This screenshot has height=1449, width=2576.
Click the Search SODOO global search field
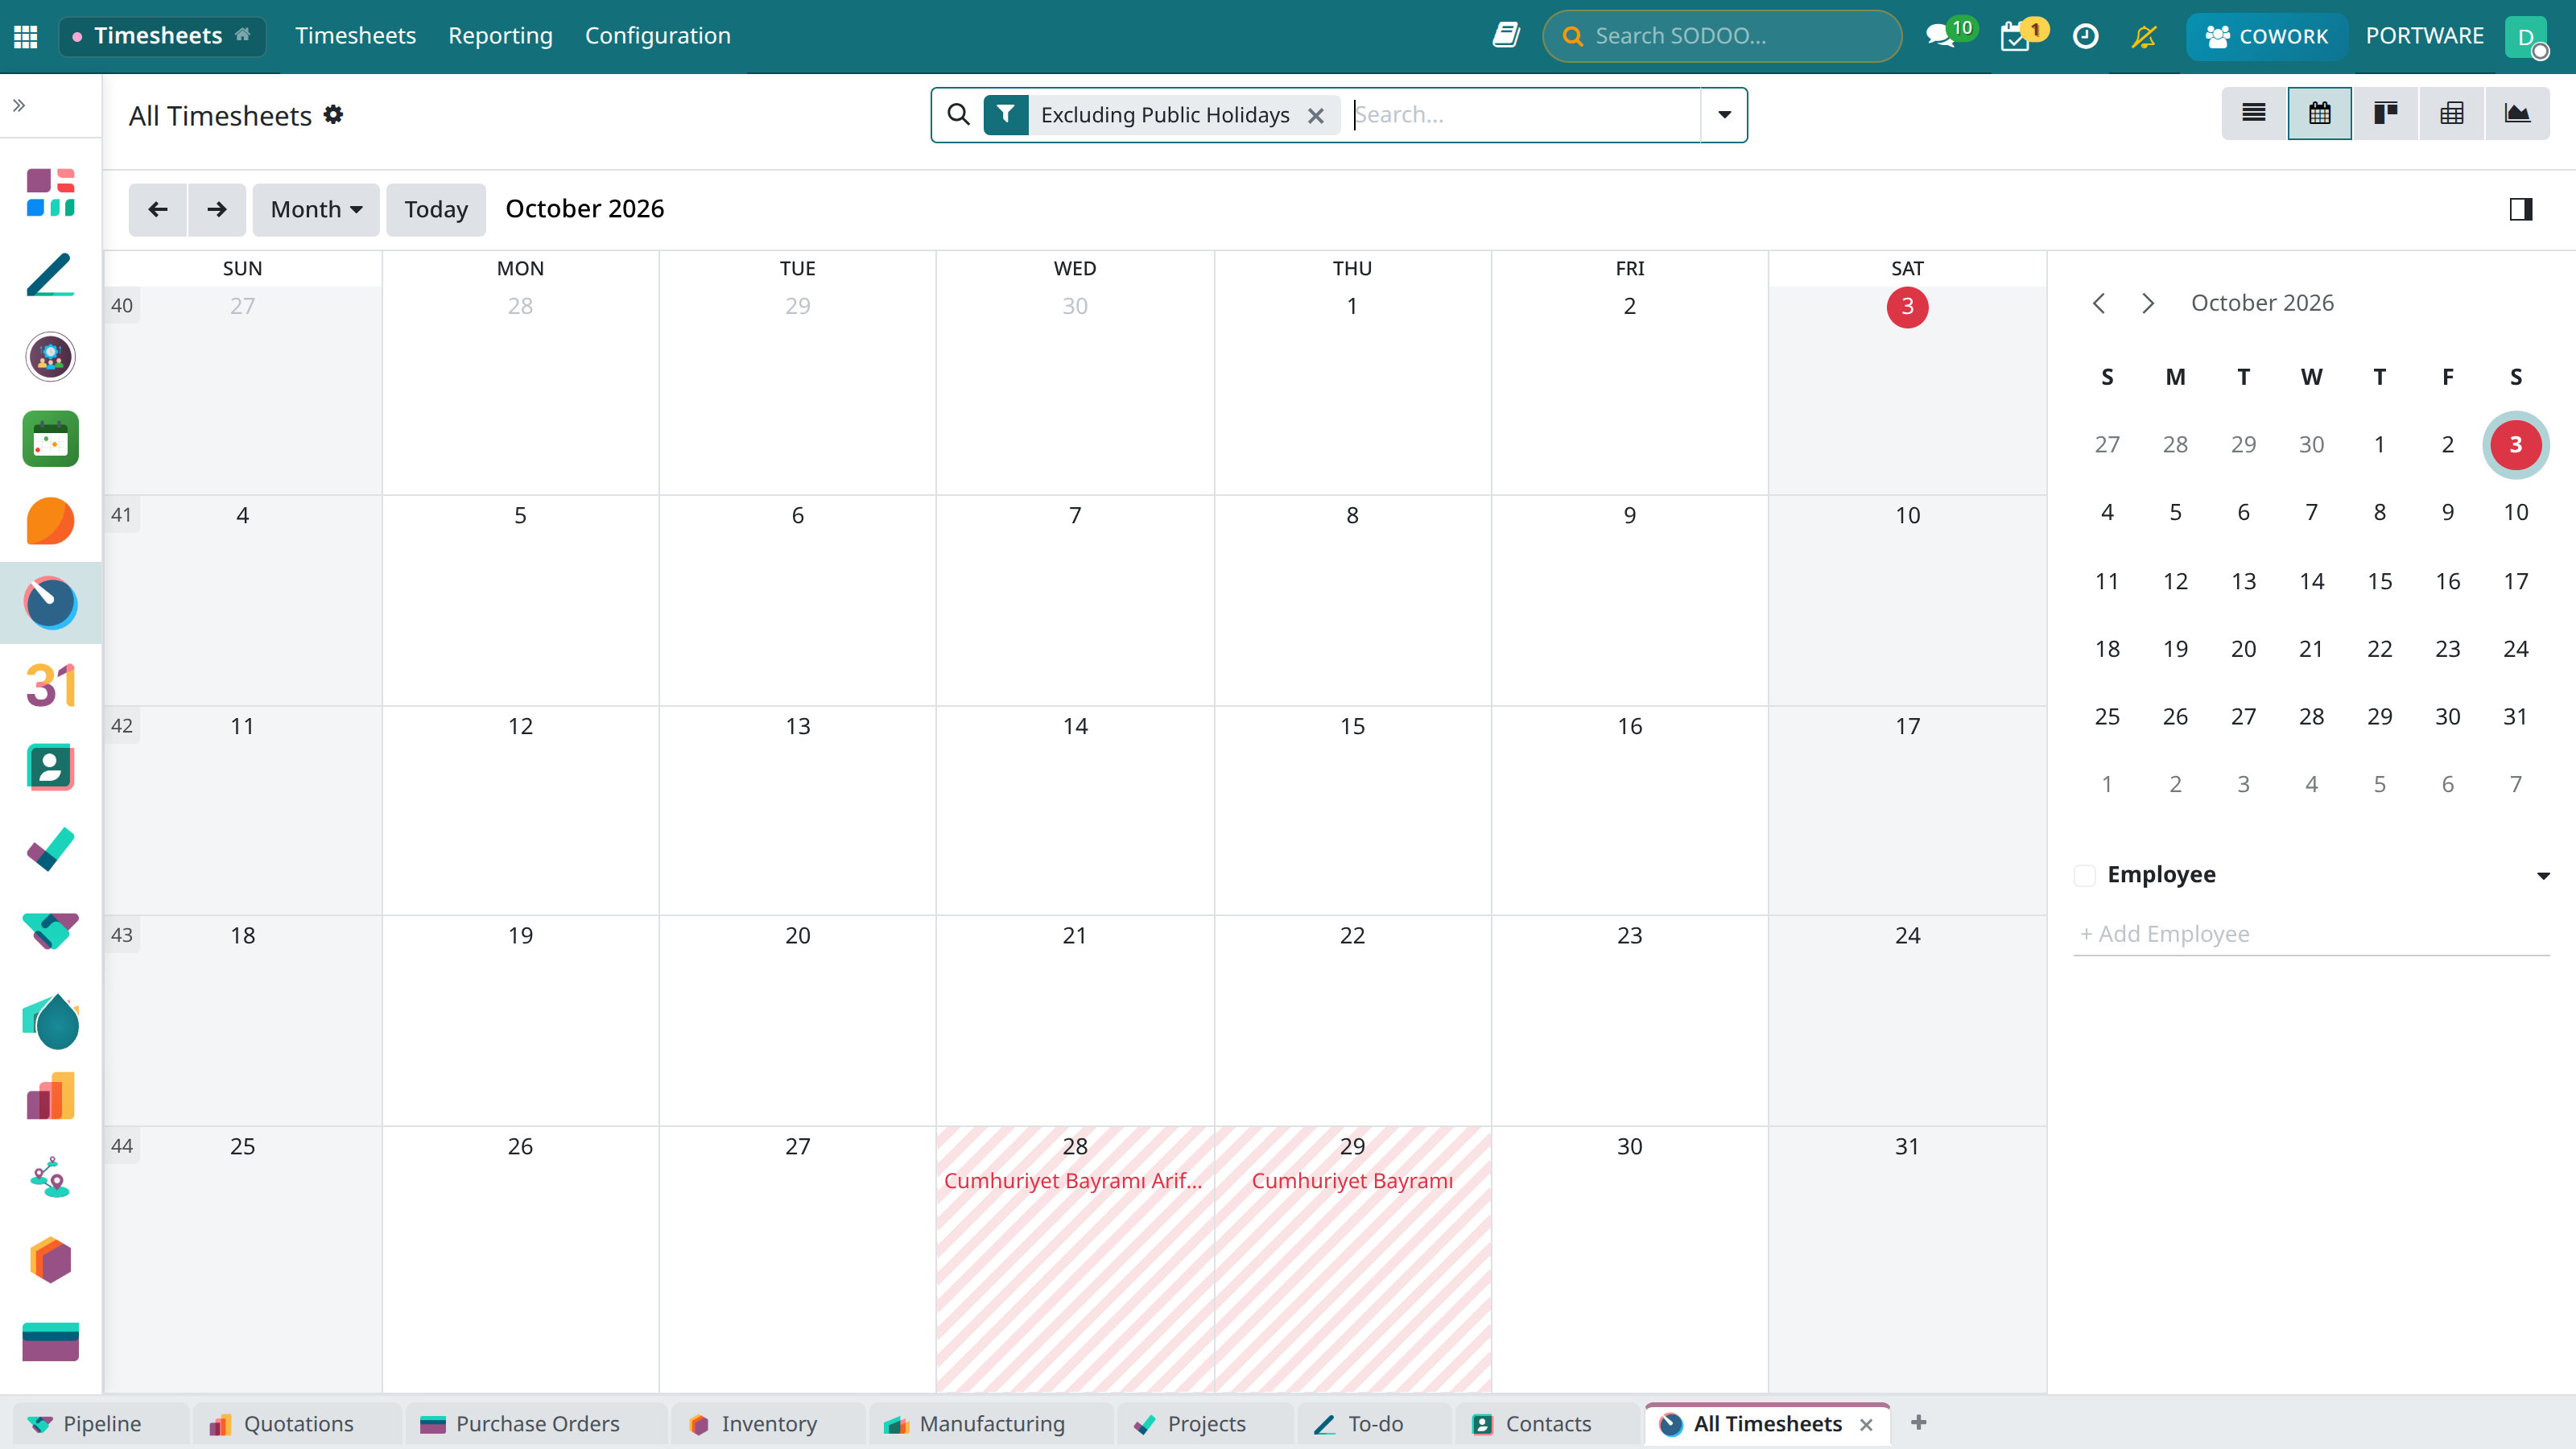[x=1722, y=36]
